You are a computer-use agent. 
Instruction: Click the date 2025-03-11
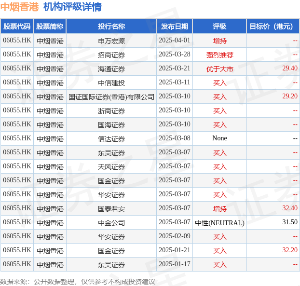175,82
